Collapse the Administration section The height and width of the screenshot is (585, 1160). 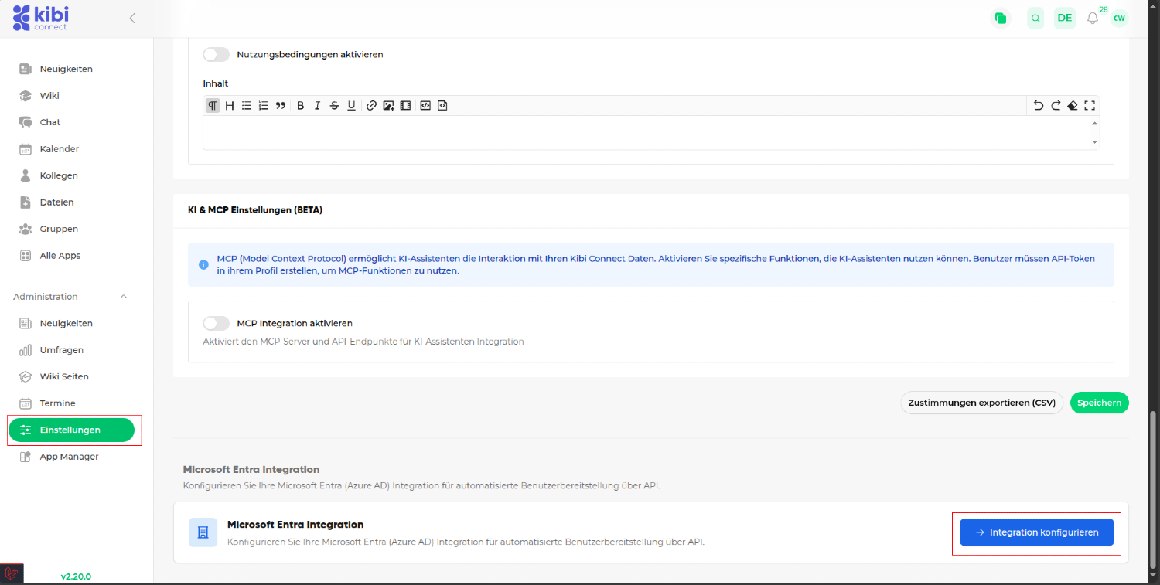(x=123, y=297)
